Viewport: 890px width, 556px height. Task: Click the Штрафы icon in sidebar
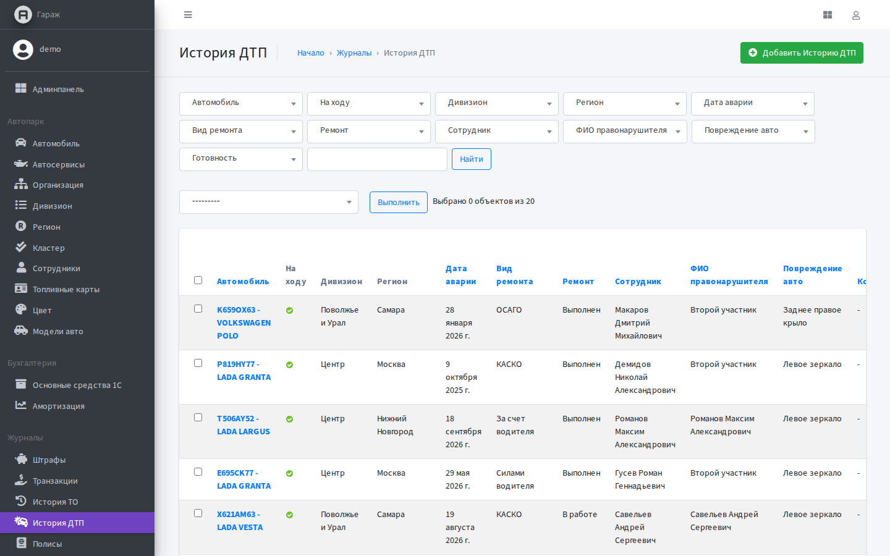tap(21, 459)
